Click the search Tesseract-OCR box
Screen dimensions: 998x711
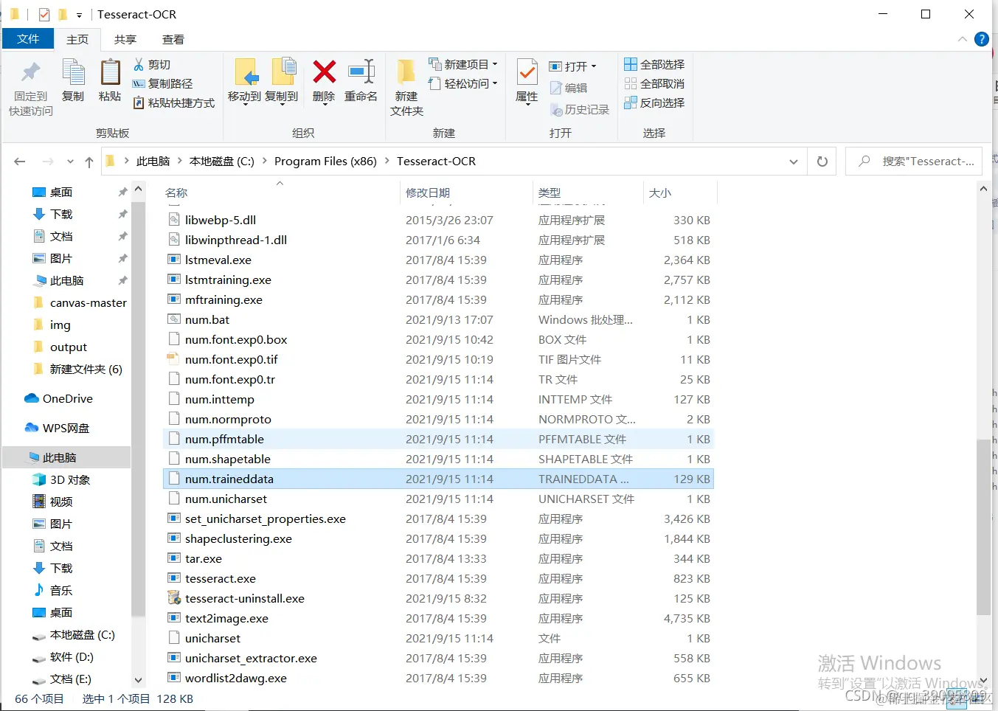coord(914,162)
